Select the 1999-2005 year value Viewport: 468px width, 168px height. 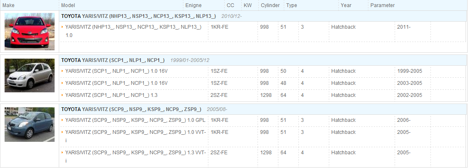[x=410, y=71]
